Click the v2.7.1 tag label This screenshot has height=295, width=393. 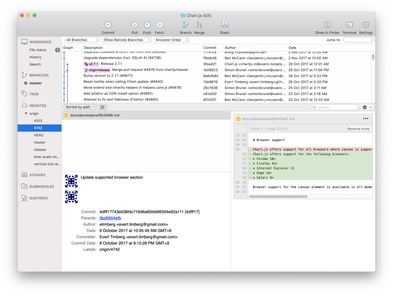[x=91, y=64]
